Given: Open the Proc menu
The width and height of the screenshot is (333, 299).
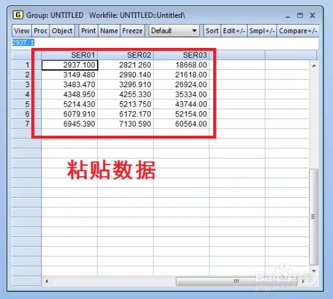Looking at the screenshot, I should tap(41, 31).
